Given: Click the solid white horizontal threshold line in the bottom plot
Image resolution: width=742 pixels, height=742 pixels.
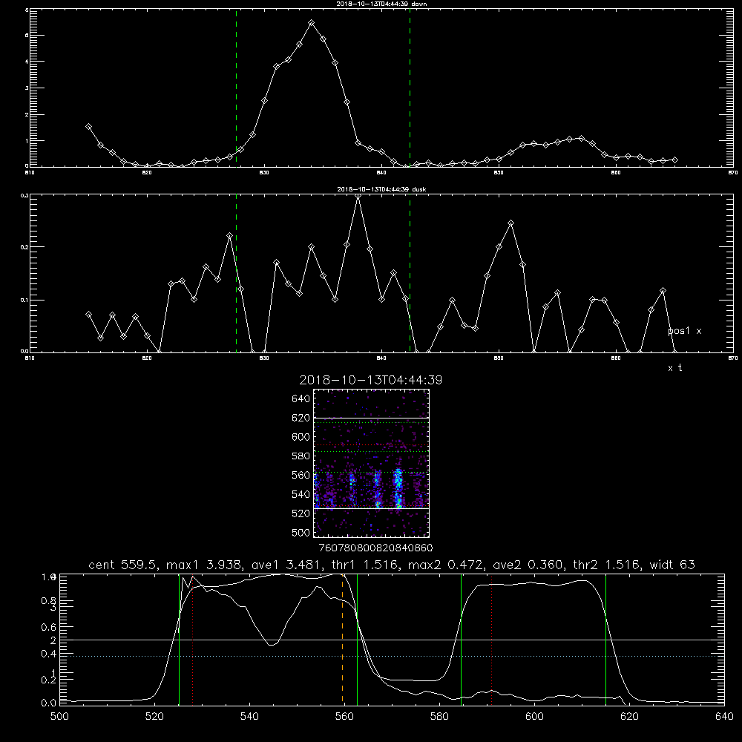Looking at the screenshot, I should click(392, 640).
